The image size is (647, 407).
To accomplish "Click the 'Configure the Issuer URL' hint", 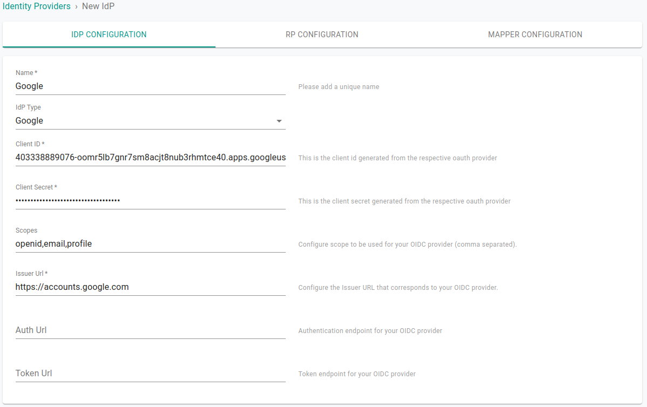I will [398, 287].
